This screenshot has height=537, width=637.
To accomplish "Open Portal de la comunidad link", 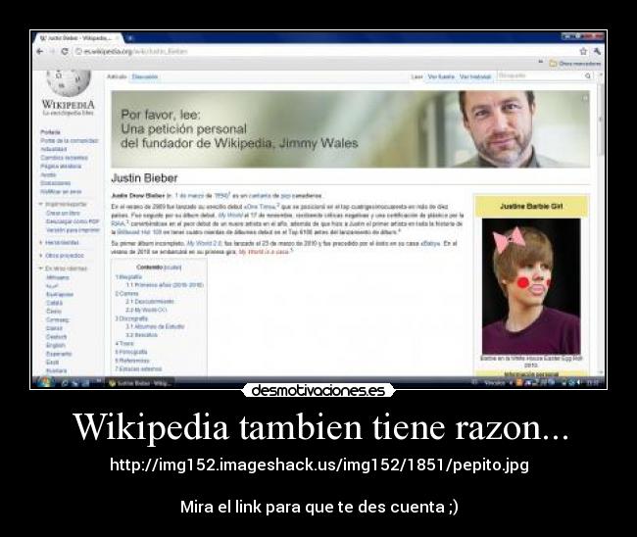I will pos(69,140).
